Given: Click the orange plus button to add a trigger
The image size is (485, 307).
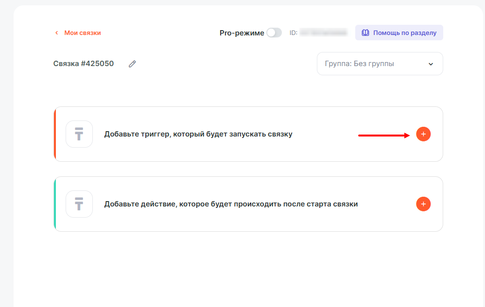Looking at the screenshot, I should (423, 134).
